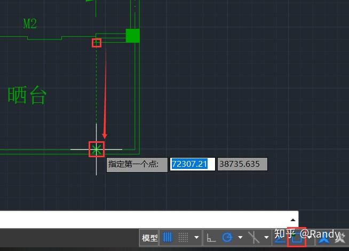This screenshot has width=349, height=251.
Task: Select the 晒台 room label text
Action: pos(27,95)
